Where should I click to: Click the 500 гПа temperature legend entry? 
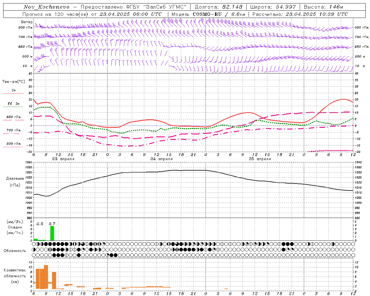(14, 144)
